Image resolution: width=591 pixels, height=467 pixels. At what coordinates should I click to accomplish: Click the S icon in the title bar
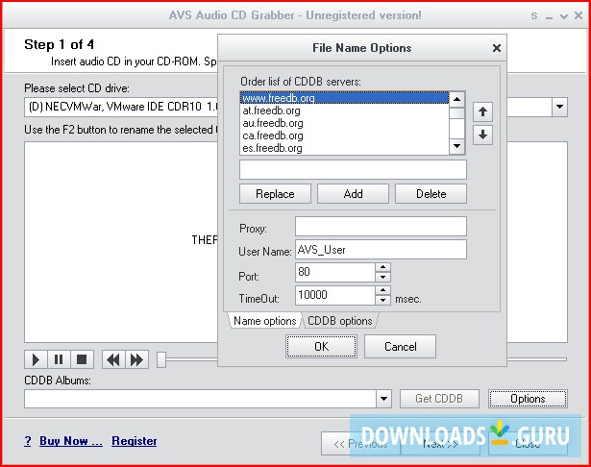point(534,15)
